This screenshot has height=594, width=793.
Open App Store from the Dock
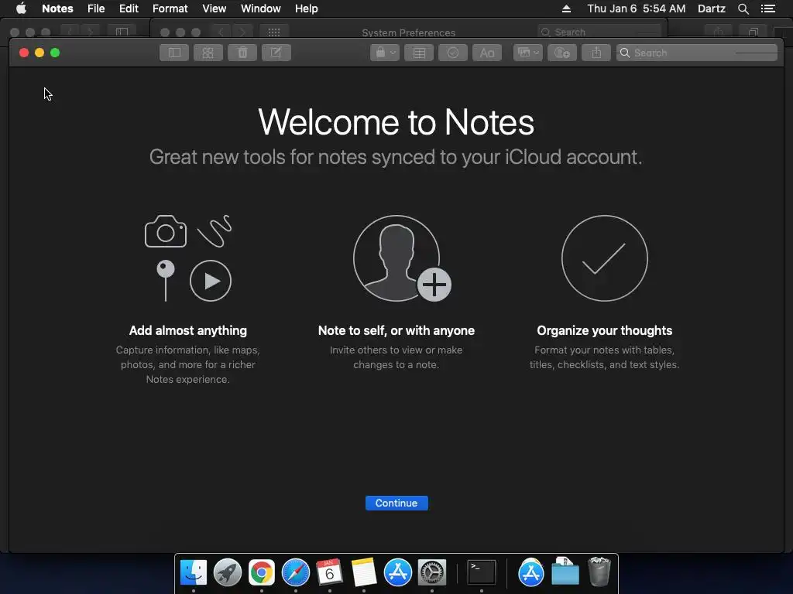click(398, 573)
